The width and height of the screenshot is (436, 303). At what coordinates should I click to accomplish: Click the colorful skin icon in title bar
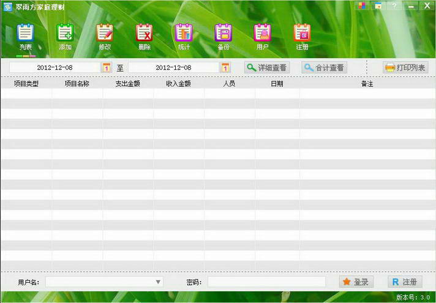pyautogui.click(x=363, y=6)
